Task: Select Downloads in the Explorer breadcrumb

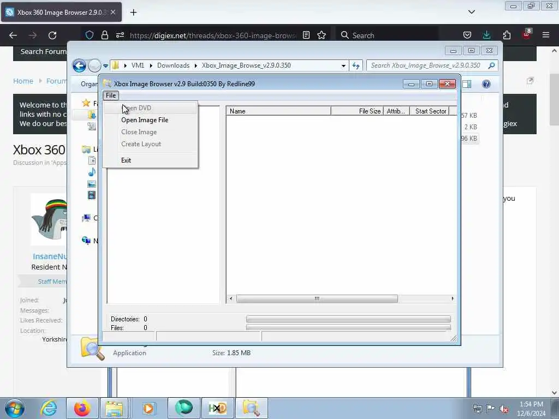Action: pyautogui.click(x=173, y=65)
